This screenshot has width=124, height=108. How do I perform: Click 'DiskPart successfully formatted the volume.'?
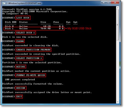click(x=33, y=84)
